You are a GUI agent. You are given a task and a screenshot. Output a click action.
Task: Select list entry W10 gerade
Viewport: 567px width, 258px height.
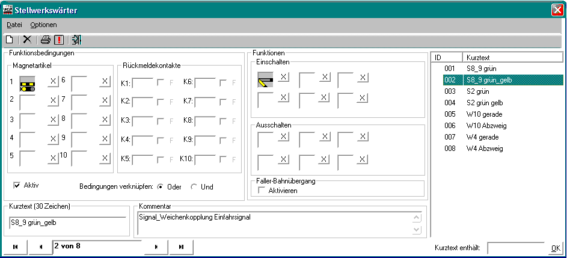484,114
